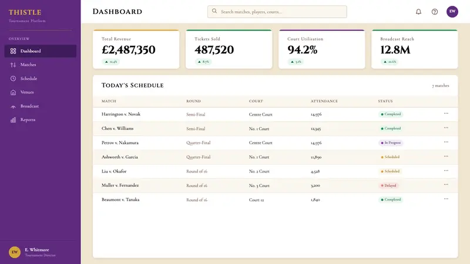
Task: Sort by ROUND column header
Action: [194, 101]
